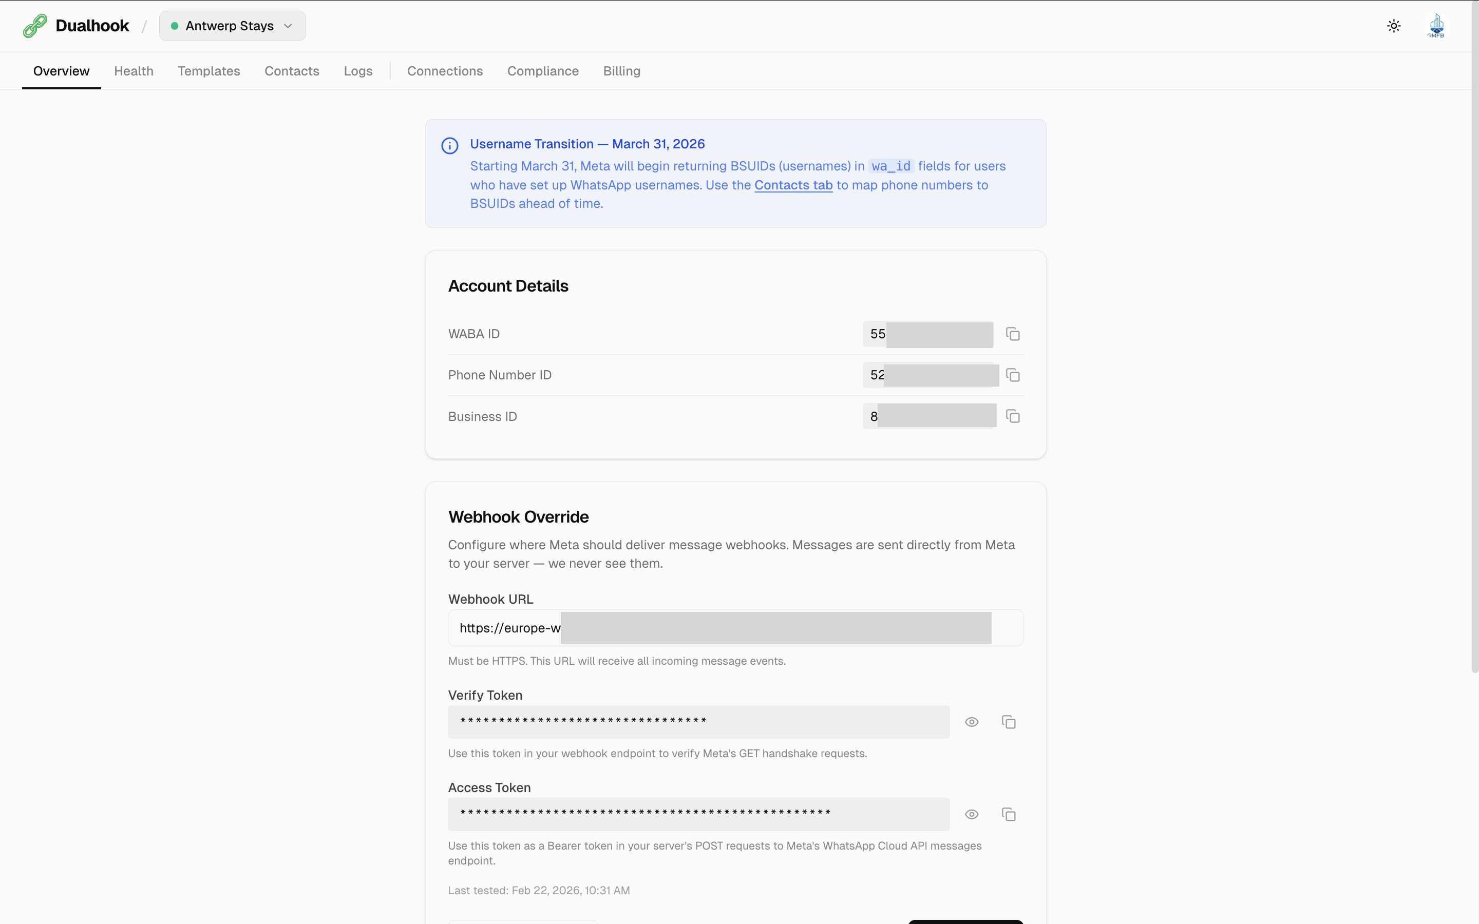Copy the Access Token

[x=1009, y=815]
